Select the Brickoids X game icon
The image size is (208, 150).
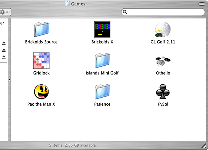coord(102,29)
